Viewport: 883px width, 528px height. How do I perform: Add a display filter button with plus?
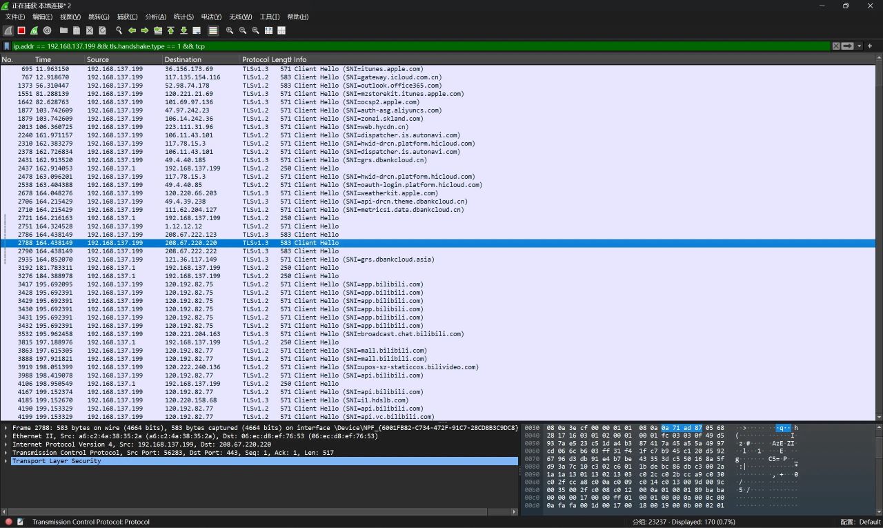pos(870,46)
